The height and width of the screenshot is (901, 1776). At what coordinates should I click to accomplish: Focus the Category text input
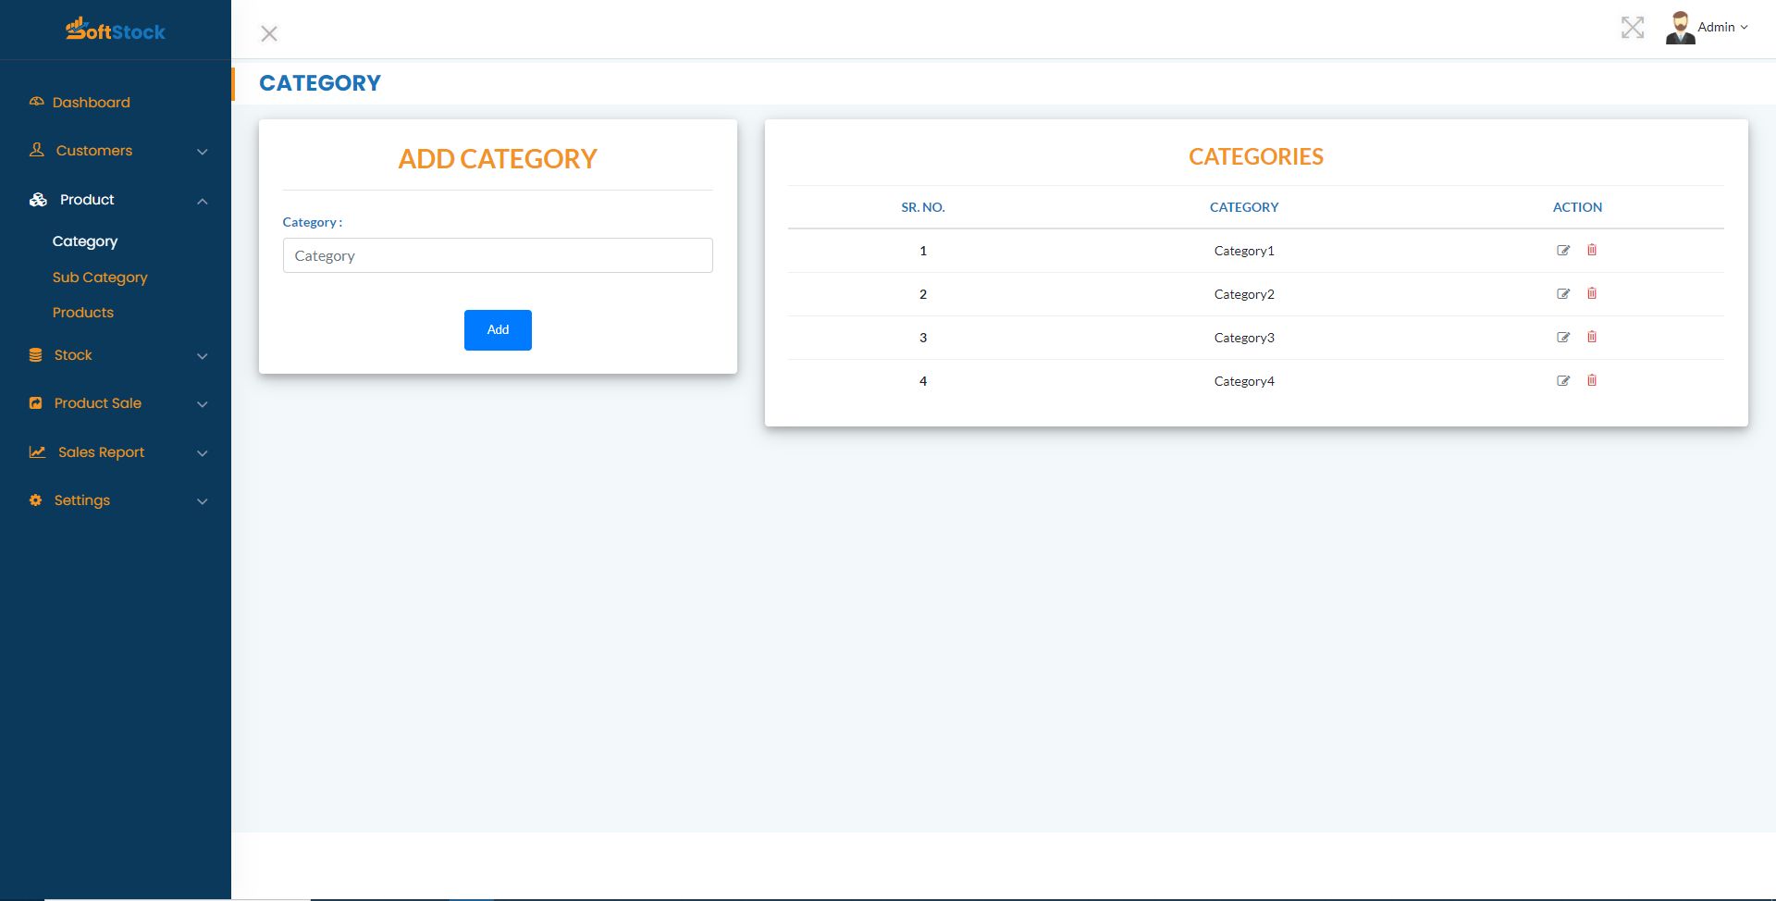498,255
